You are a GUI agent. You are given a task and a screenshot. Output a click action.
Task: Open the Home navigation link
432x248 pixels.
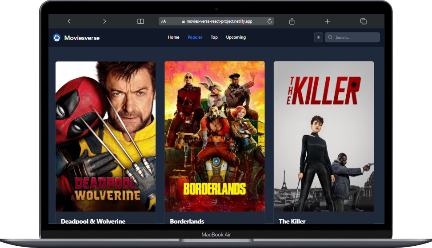click(x=174, y=37)
